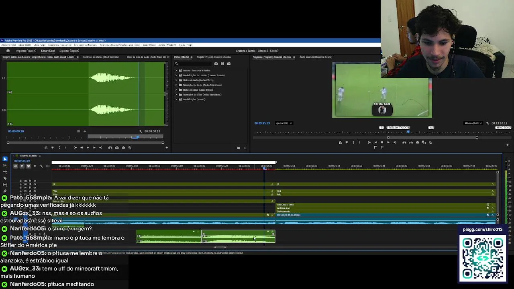This screenshot has height=289, width=514.
Task: Open Importar (Import) workspace
Action: [x=26, y=51]
